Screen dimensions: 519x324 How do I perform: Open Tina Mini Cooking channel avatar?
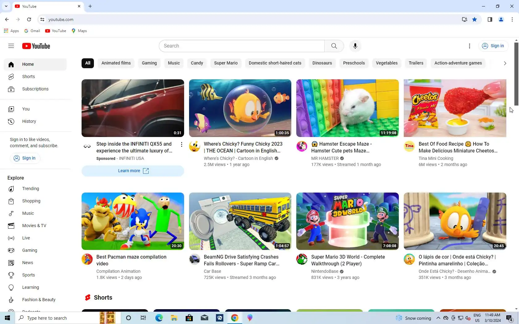pos(409,146)
